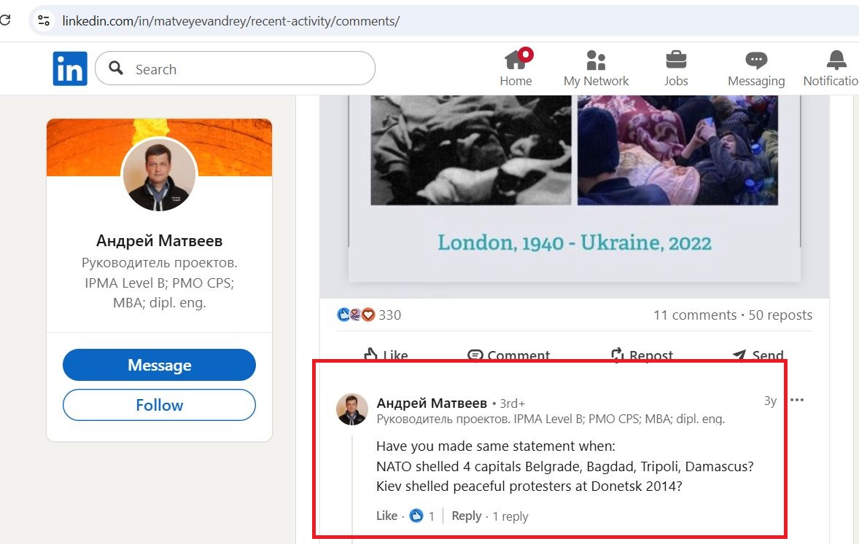The height and width of the screenshot is (544, 859).
Task: Open the Notifications bell icon
Action: [x=836, y=60]
